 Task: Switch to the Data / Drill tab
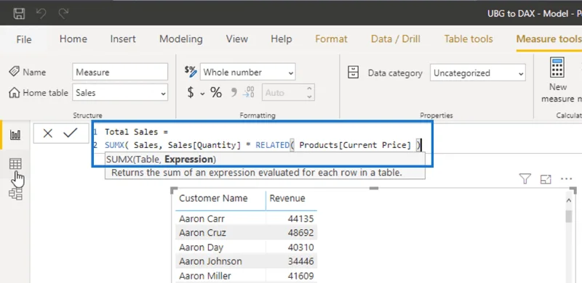395,39
